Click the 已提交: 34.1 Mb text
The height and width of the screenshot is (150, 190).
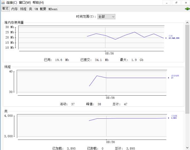94,60
